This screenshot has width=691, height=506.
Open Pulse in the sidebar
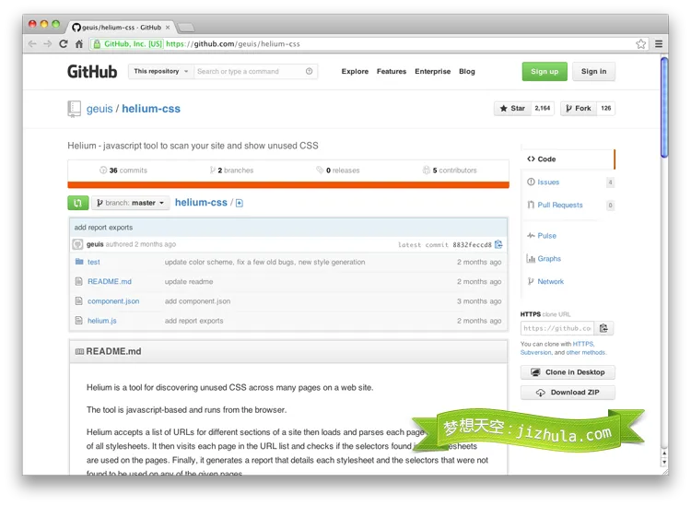click(546, 236)
